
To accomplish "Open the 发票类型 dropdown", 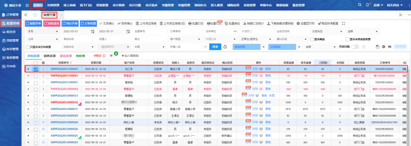I will [x=327, y=32].
